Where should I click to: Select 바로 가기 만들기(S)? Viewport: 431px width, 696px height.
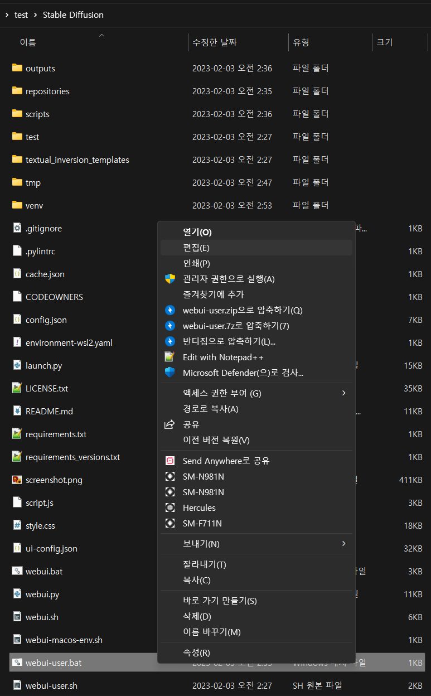[x=256, y=601]
